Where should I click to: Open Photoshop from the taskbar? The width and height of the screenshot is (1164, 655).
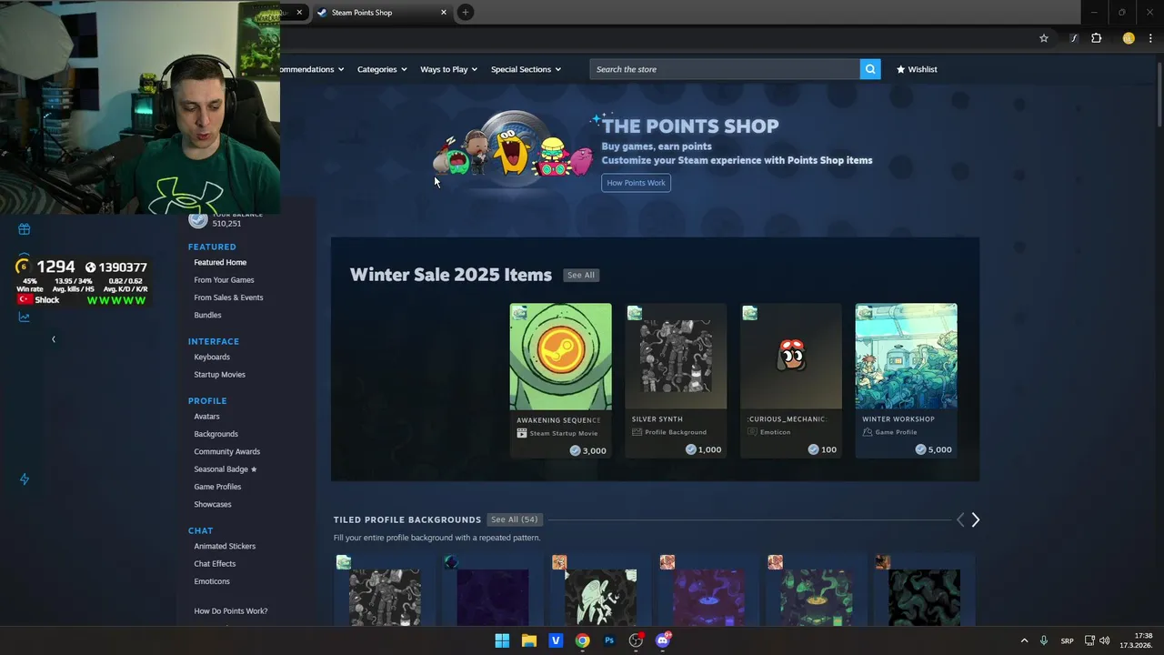609,640
